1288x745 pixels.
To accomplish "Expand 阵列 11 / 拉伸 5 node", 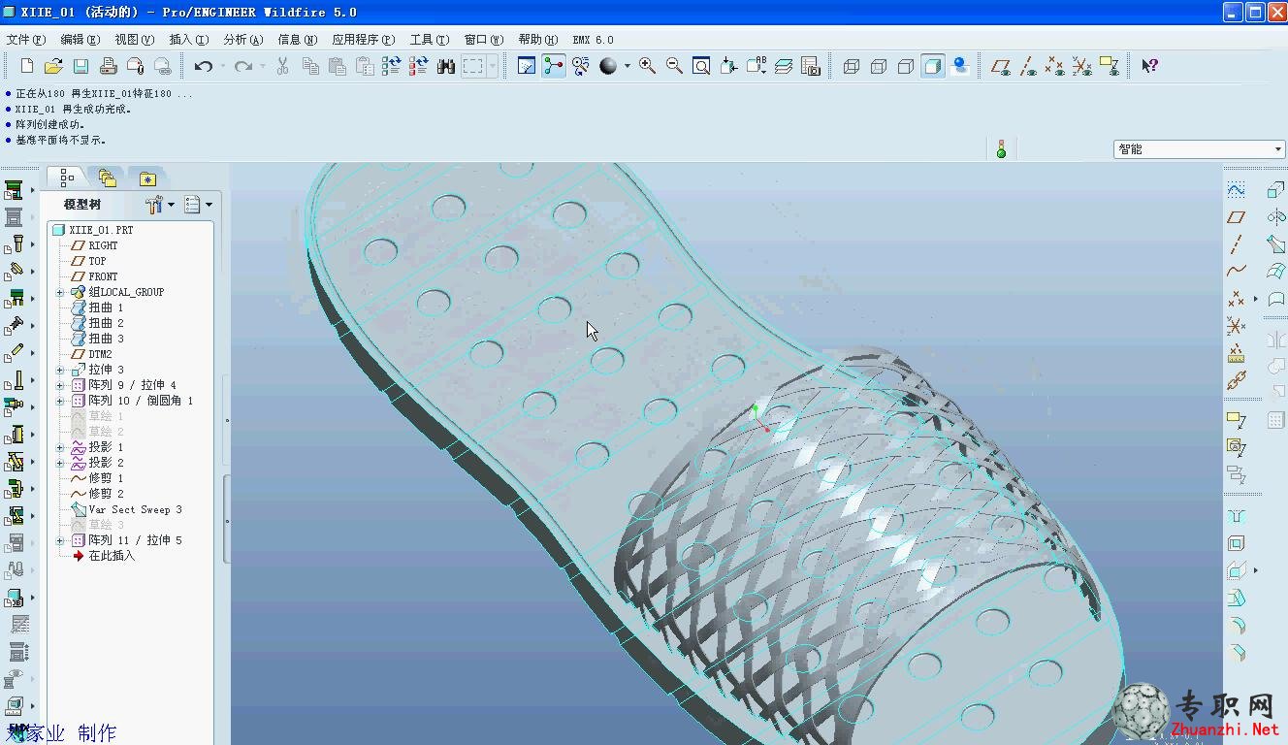I will [60, 540].
